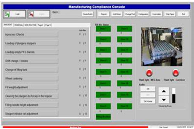Click the green Filling Machine status indicator

click(x=103, y=117)
